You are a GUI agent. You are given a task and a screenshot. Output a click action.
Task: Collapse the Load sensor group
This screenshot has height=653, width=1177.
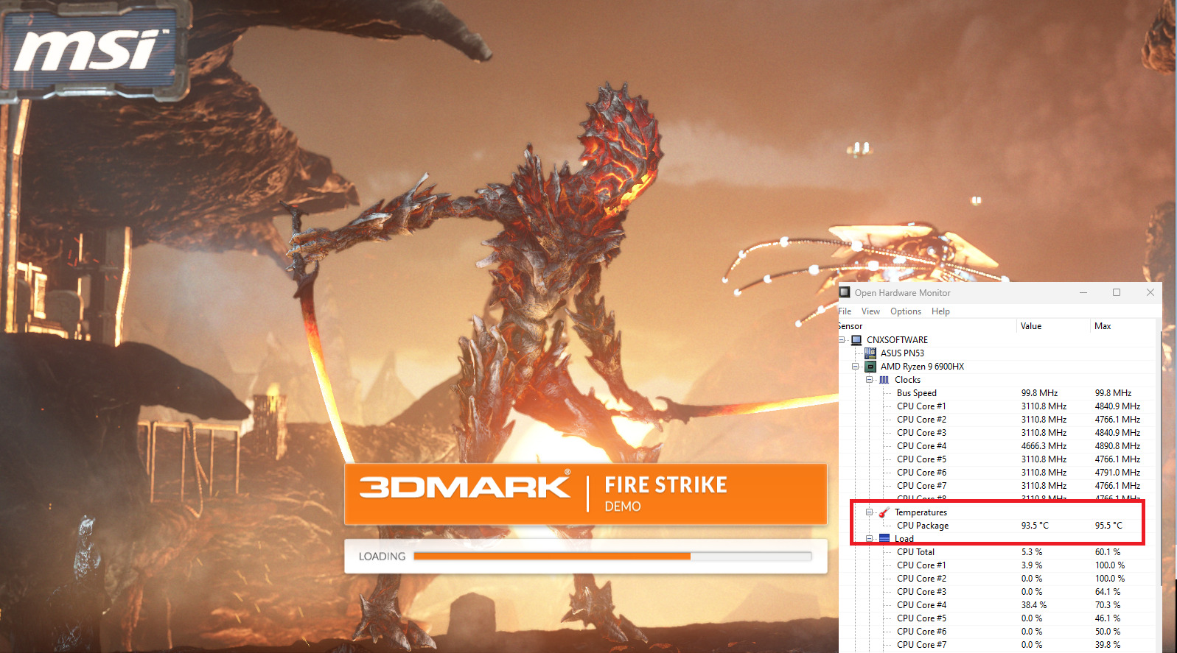tap(870, 539)
